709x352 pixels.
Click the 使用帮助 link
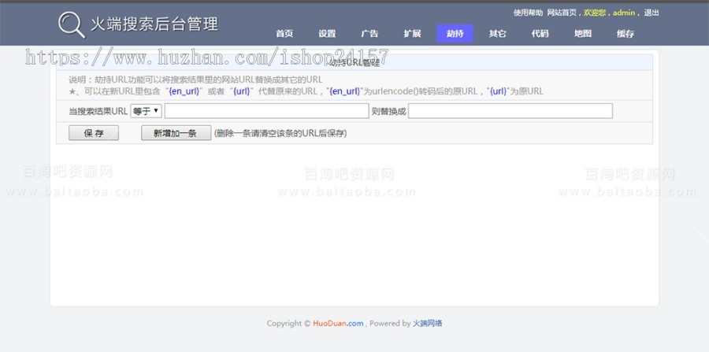(x=528, y=13)
